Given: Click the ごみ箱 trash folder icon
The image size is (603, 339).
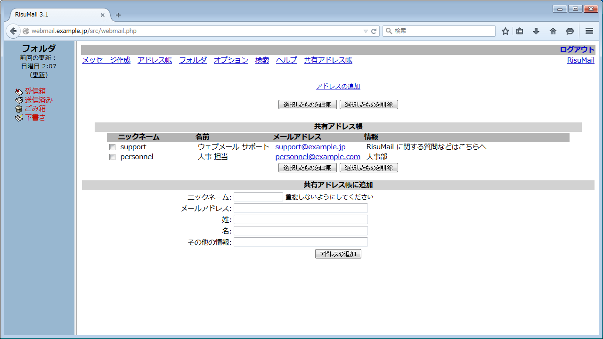Looking at the screenshot, I should click(19, 109).
